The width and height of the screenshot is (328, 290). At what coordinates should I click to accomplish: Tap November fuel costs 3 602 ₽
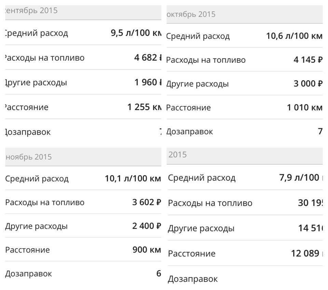(x=83, y=202)
